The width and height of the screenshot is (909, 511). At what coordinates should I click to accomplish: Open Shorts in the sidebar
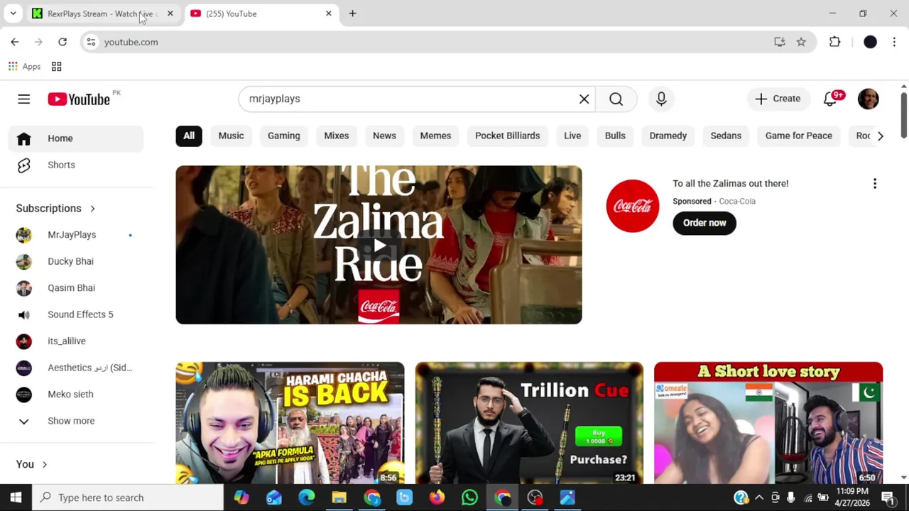pyautogui.click(x=76, y=165)
